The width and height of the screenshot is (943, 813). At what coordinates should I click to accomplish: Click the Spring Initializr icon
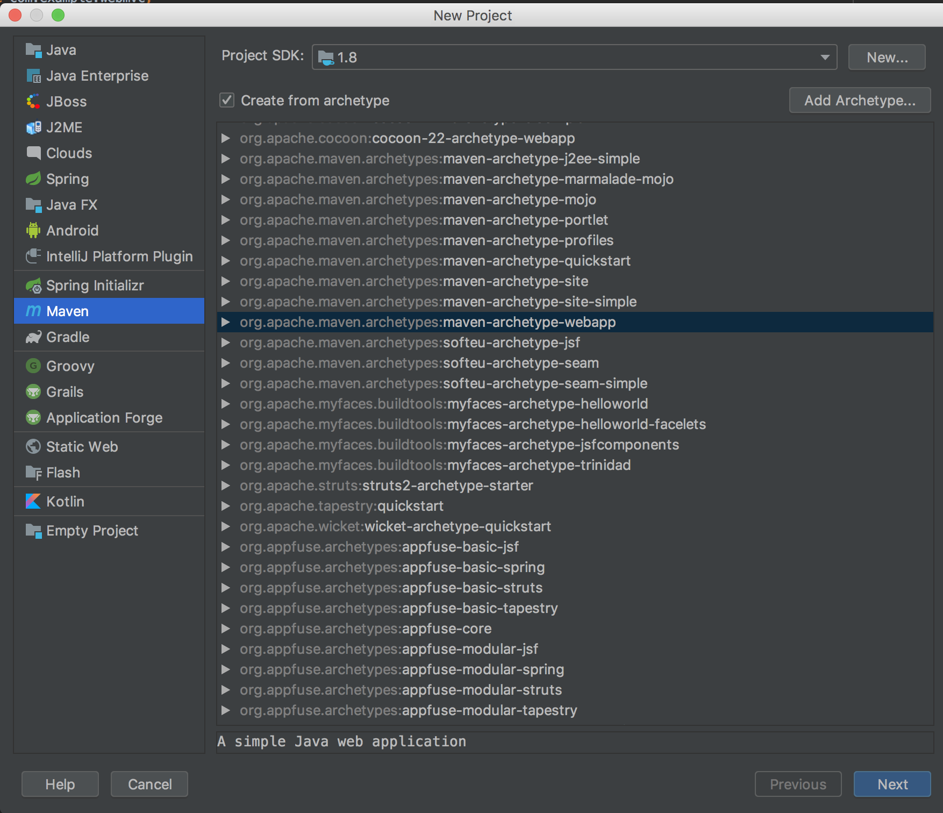33,286
